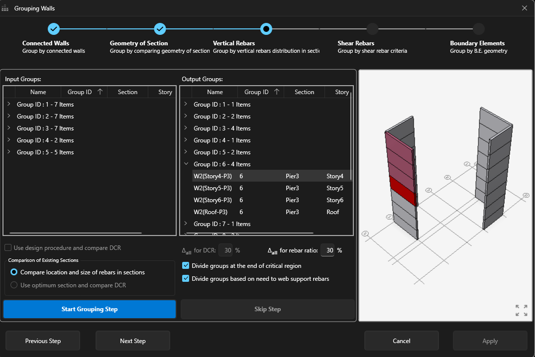Expand output Group ID 7 with 1 item
Screen dimensions: 535x357
pos(186,224)
